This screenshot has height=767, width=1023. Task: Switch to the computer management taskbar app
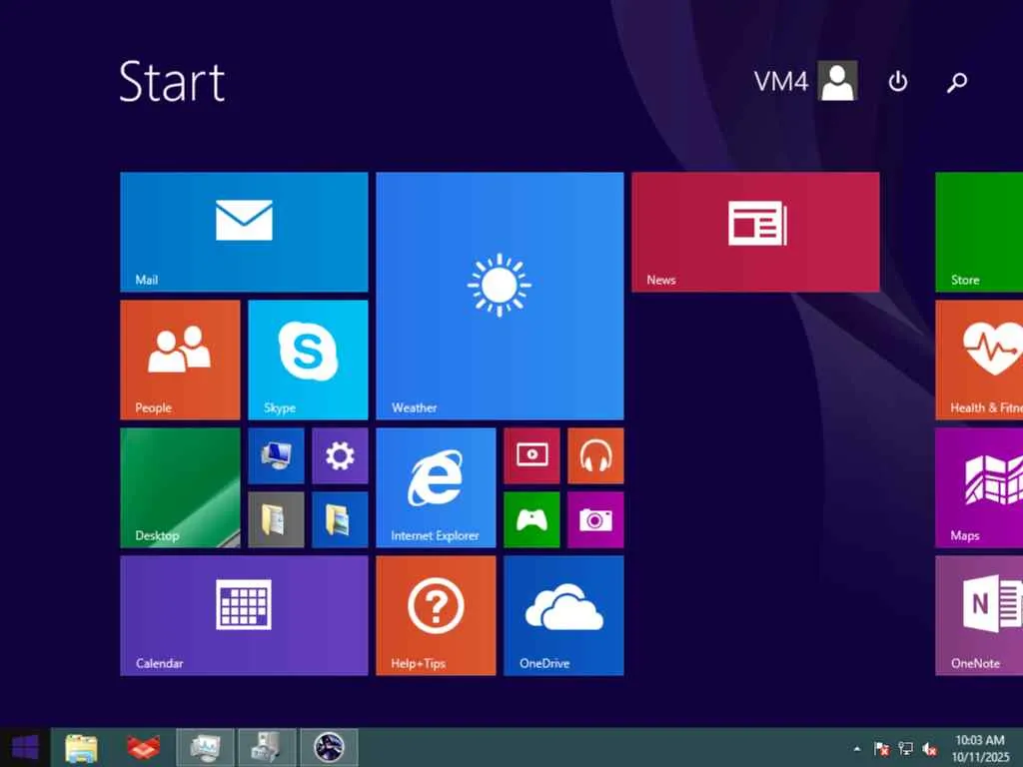click(x=267, y=747)
